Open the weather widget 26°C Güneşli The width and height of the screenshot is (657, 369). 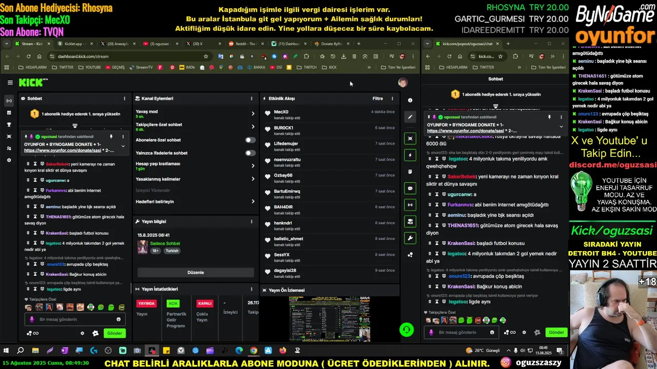[482, 351]
